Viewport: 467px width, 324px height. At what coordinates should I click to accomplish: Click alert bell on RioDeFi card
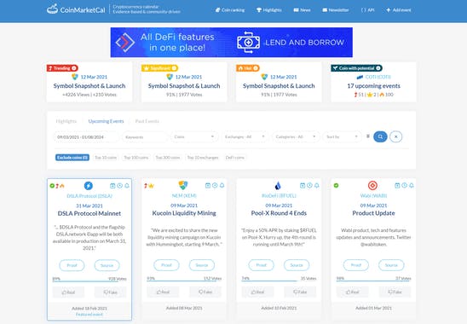click(x=317, y=185)
